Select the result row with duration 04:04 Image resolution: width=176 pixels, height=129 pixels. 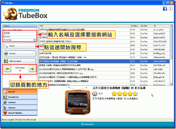pos(104,53)
